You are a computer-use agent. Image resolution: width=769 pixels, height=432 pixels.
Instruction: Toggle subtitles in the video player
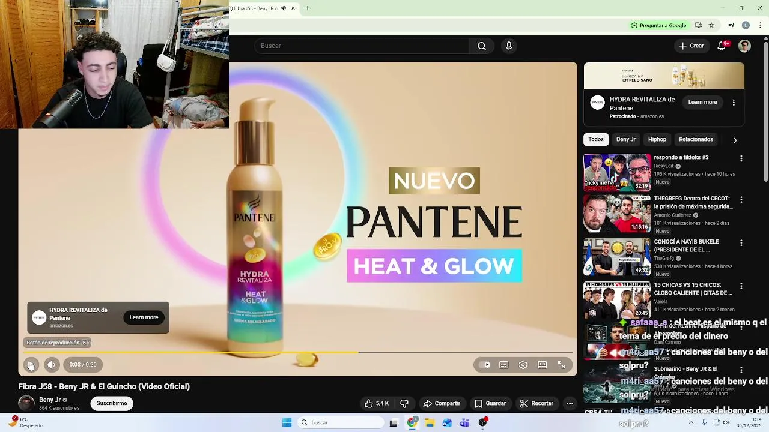tap(504, 365)
